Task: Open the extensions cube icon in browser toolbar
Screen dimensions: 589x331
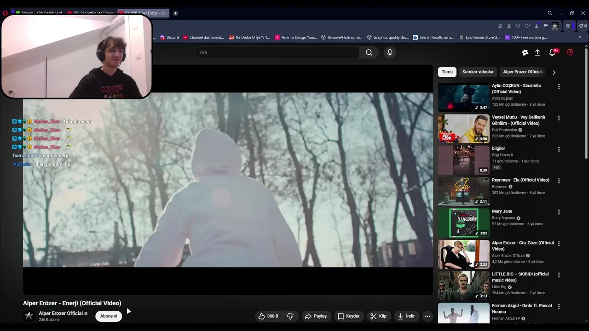Action: [x=568, y=26]
